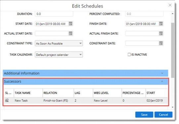Click the scrollbar down arrow
This screenshot has height=124, width=179.
[x=172, y=107]
